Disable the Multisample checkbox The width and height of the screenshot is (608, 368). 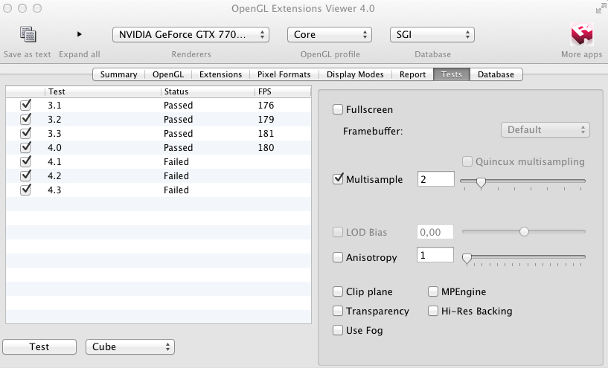tap(338, 179)
